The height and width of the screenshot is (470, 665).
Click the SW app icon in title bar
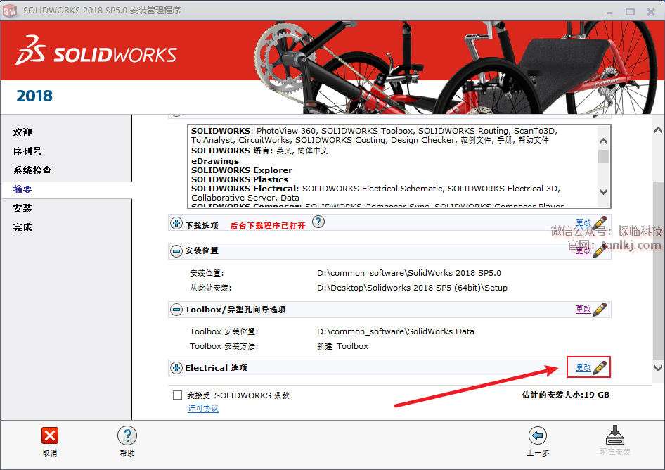click(x=9, y=11)
